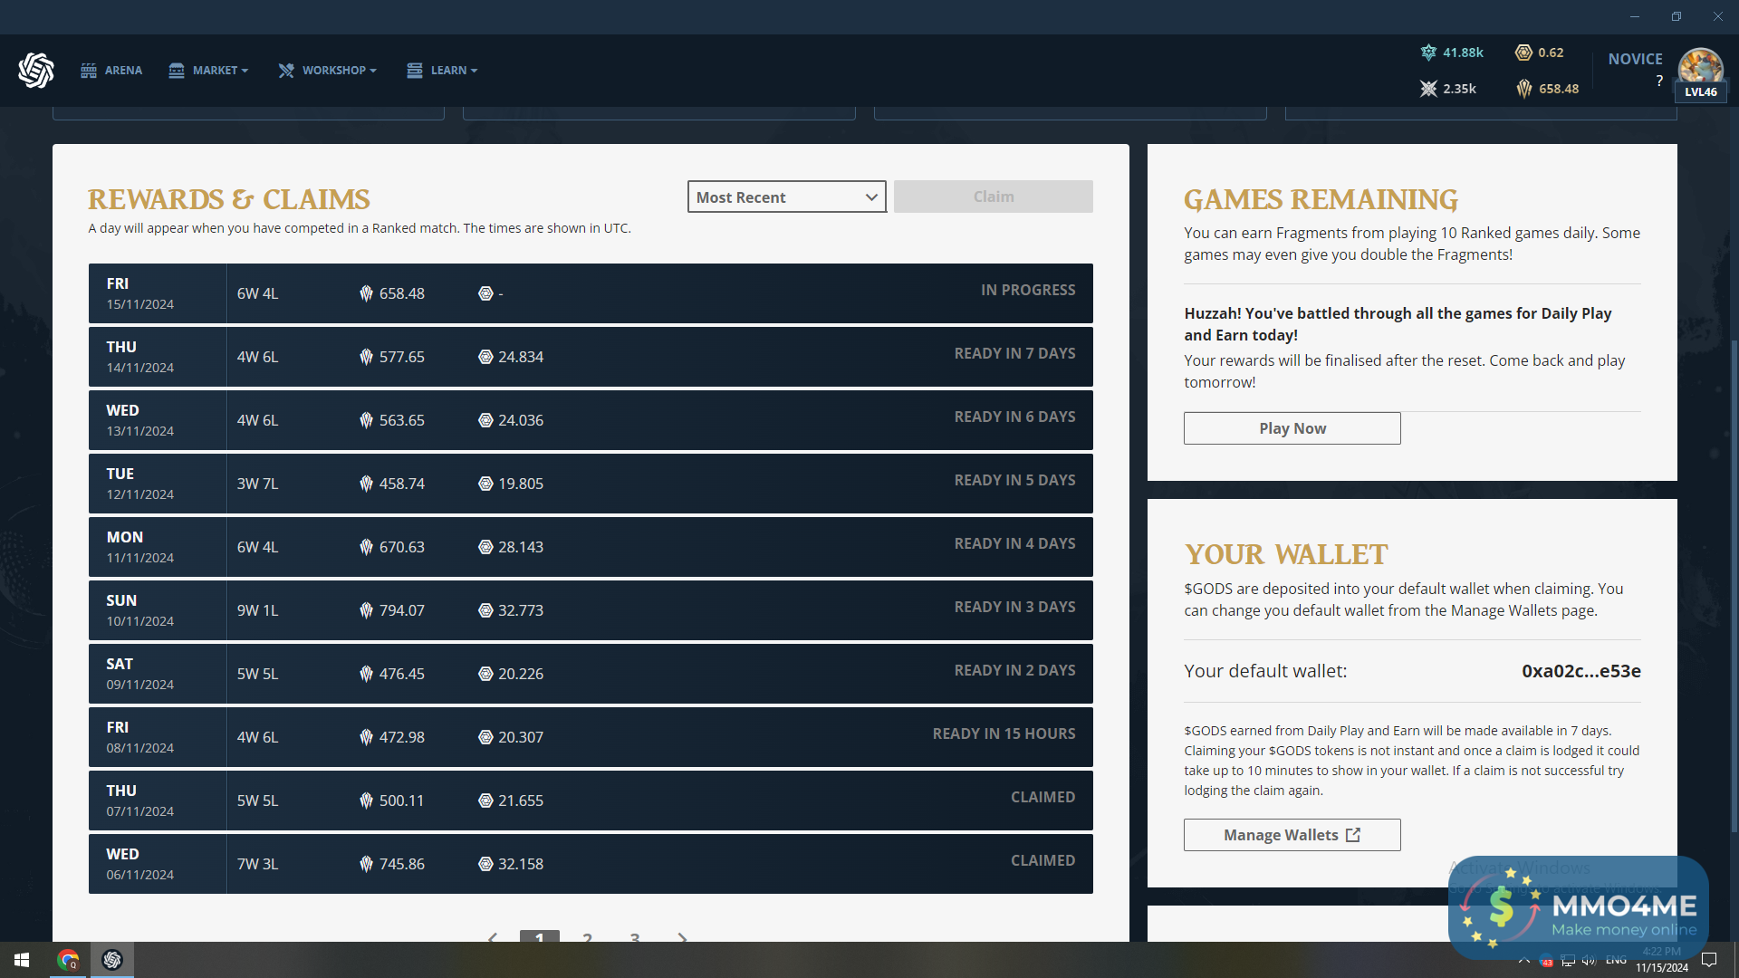This screenshot has width=1739, height=978.
Task: Click the 2.35k stars icon
Action: click(1428, 89)
